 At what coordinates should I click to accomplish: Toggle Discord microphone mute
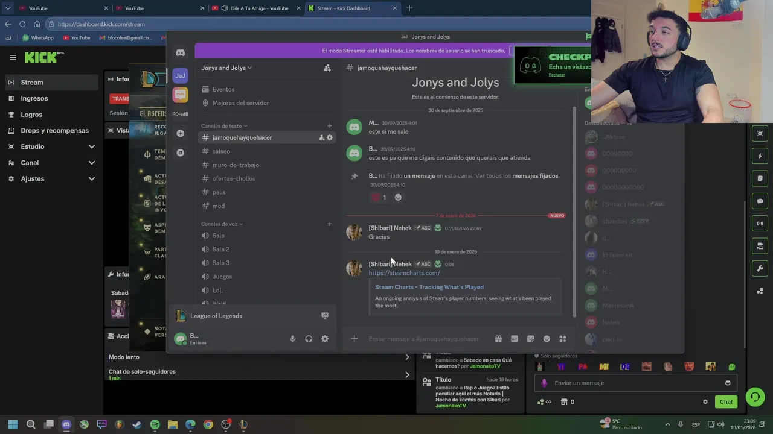(292, 339)
